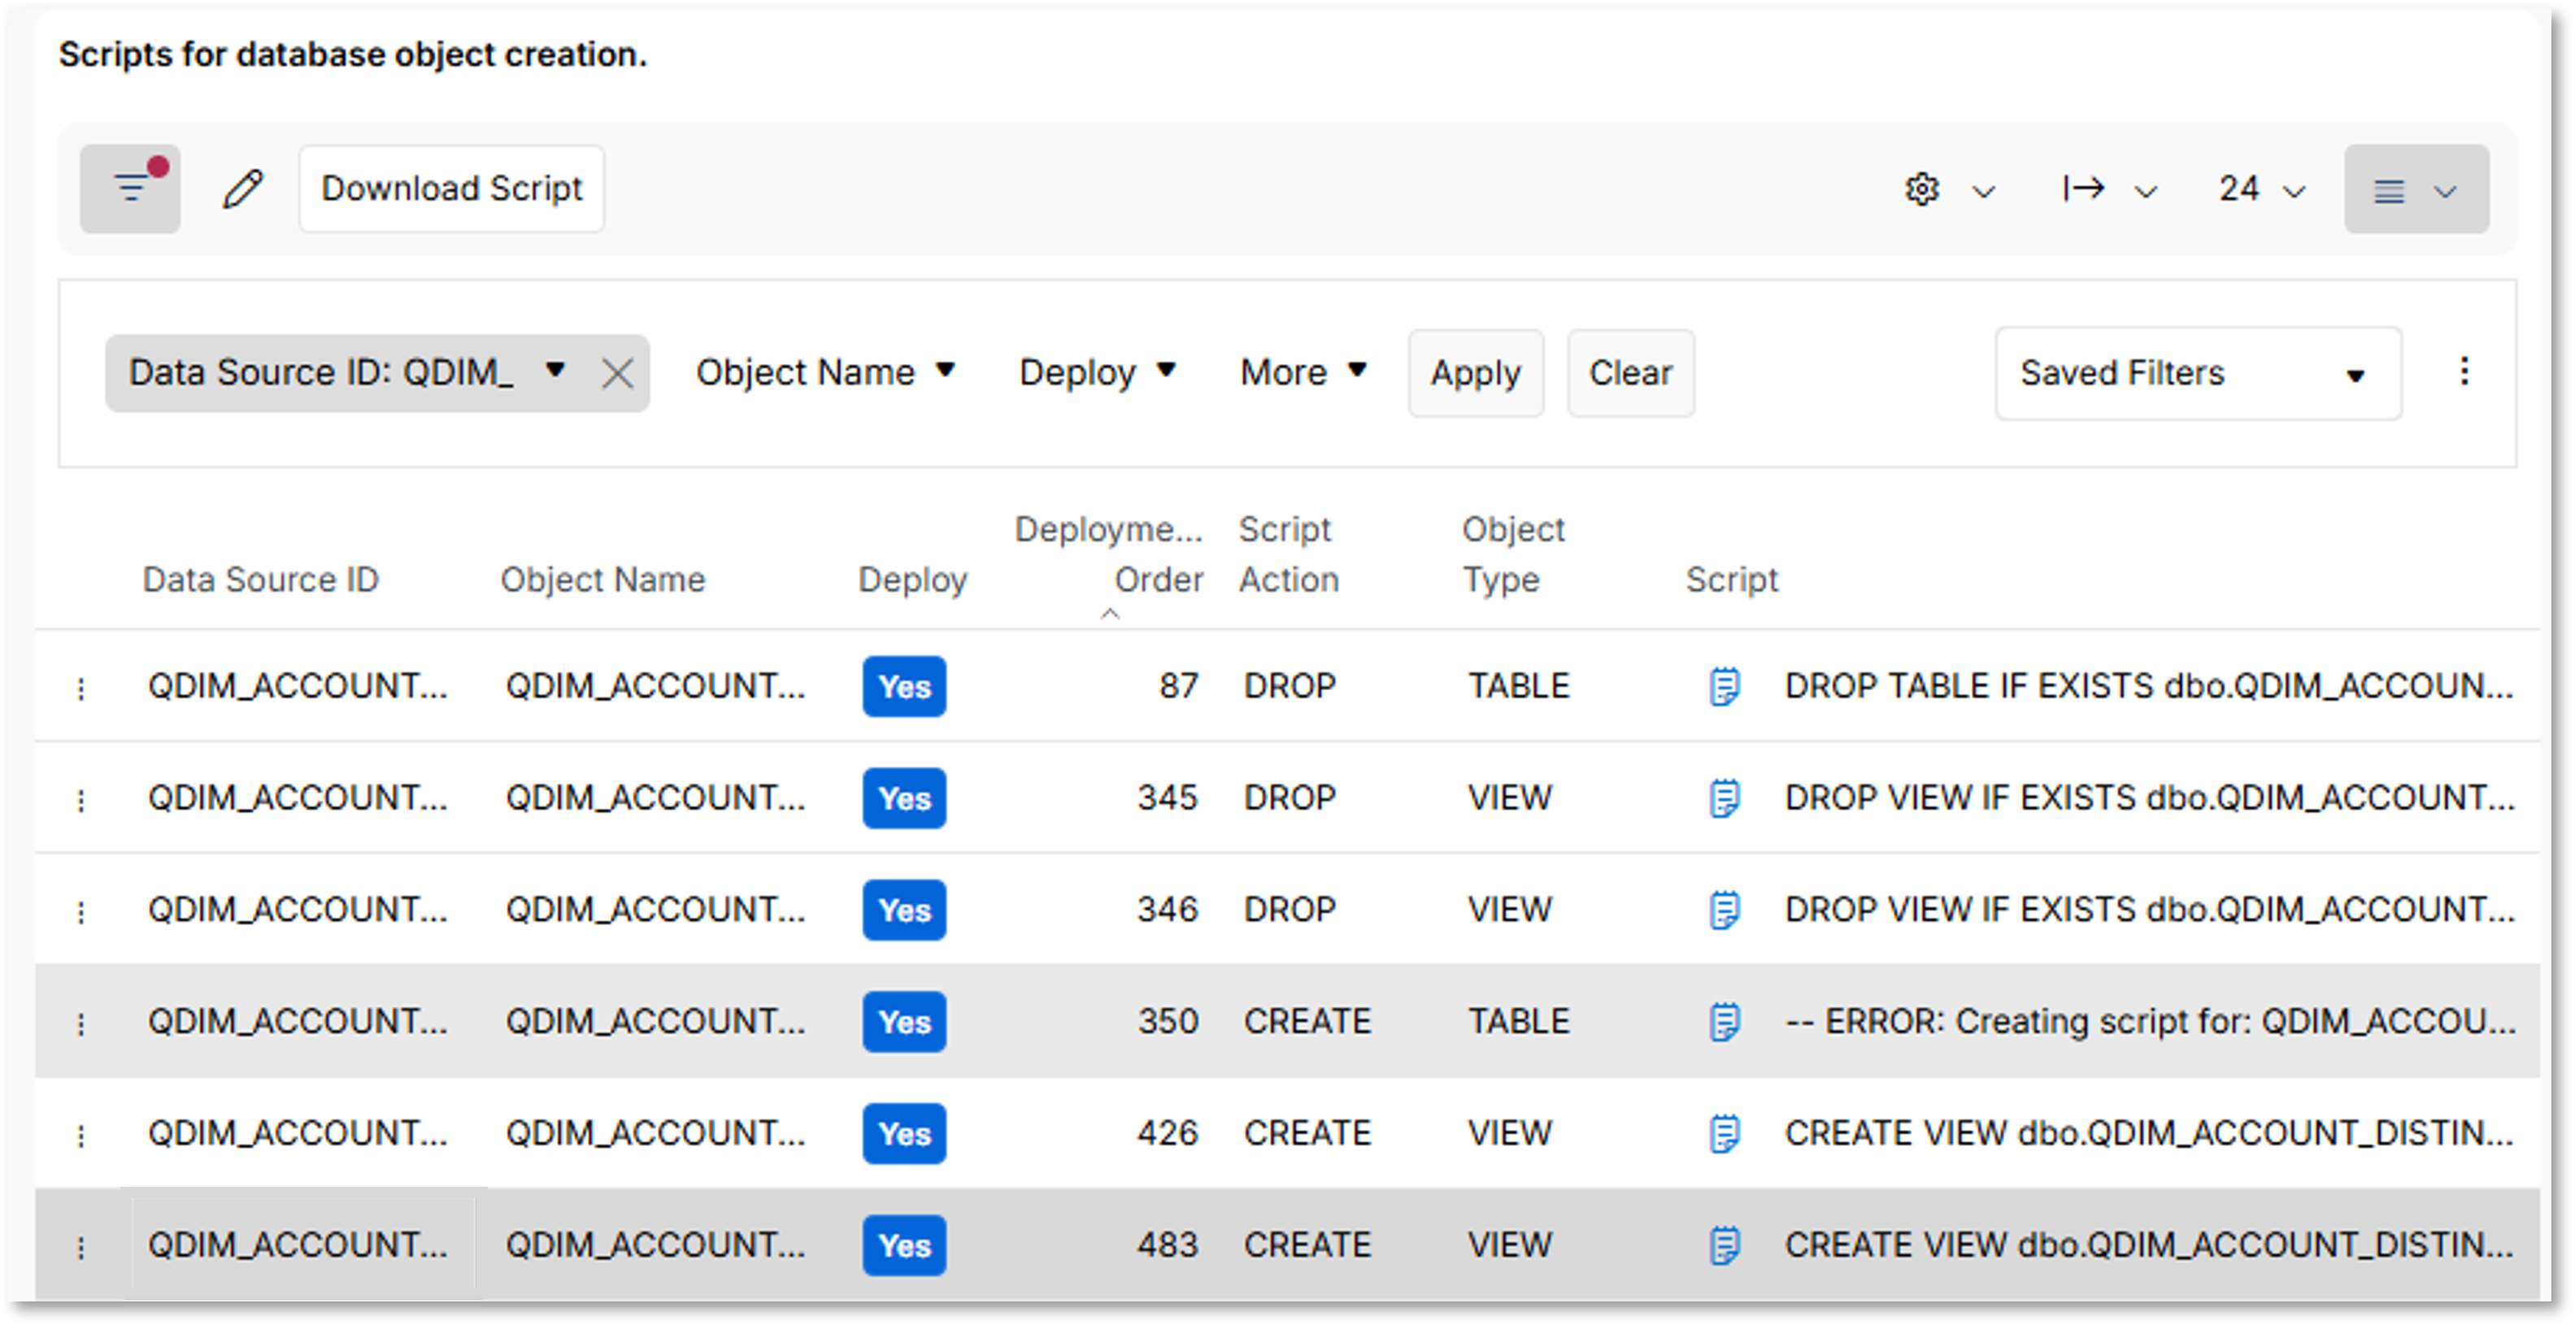Select Object Name cell in row 350
Screen dimensions: 2575x1325
tap(655, 1021)
